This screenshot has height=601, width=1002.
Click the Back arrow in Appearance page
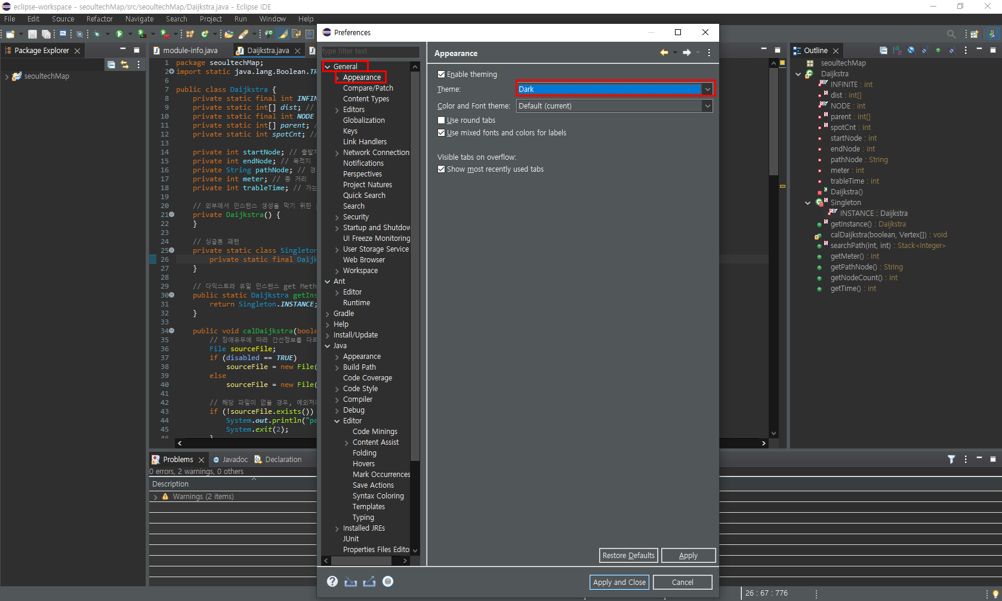[664, 52]
